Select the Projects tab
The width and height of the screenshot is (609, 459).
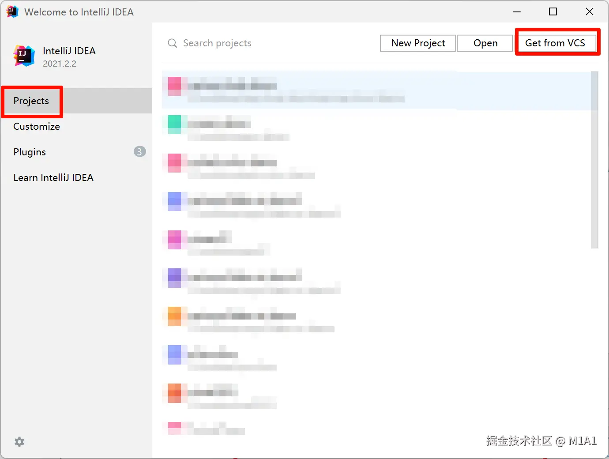(x=76, y=101)
